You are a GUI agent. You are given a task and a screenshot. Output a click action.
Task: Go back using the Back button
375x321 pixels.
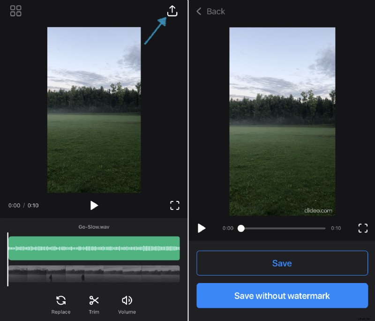[x=210, y=11]
